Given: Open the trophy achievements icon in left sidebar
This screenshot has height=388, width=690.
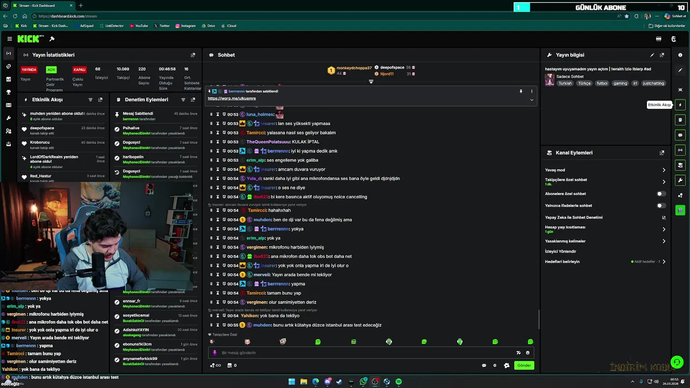Looking at the screenshot, I should click(x=8, y=92).
